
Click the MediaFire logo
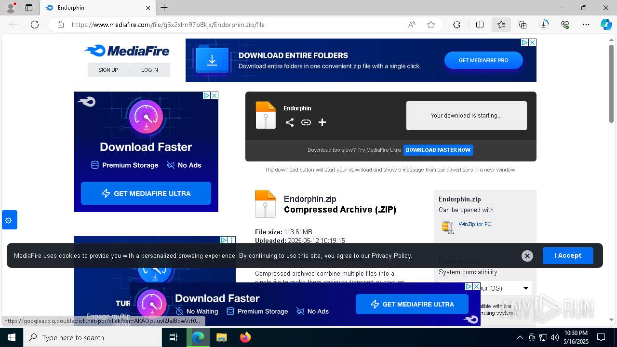pos(127,51)
